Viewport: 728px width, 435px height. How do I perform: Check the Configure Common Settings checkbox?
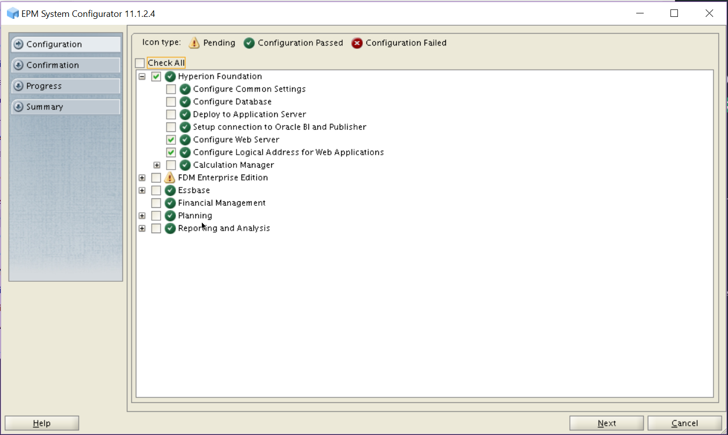[x=171, y=89]
